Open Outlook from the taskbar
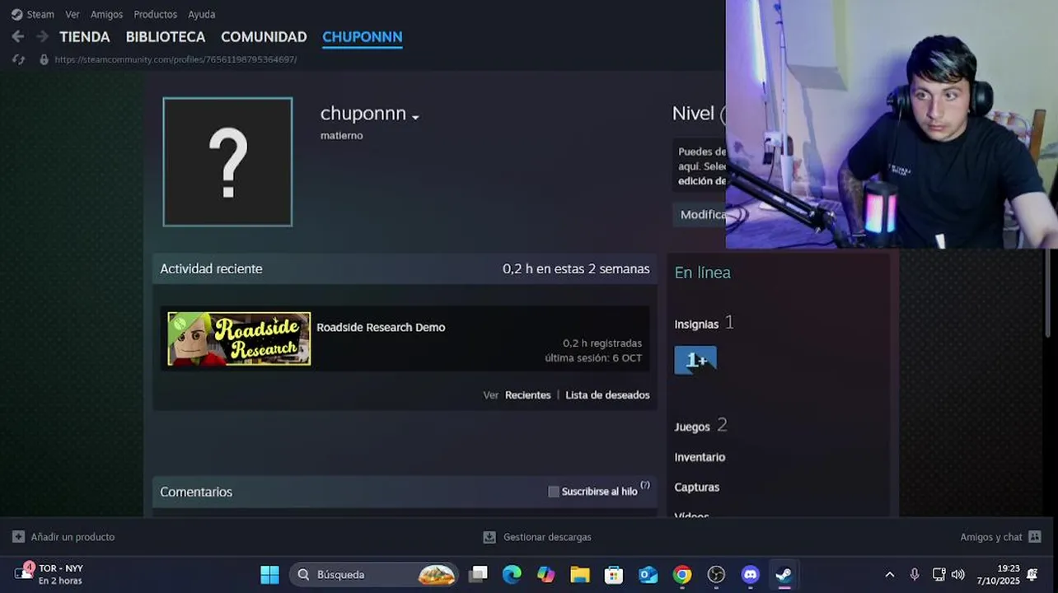The height and width of the screenshot is (593, 1058). point(648,575)
